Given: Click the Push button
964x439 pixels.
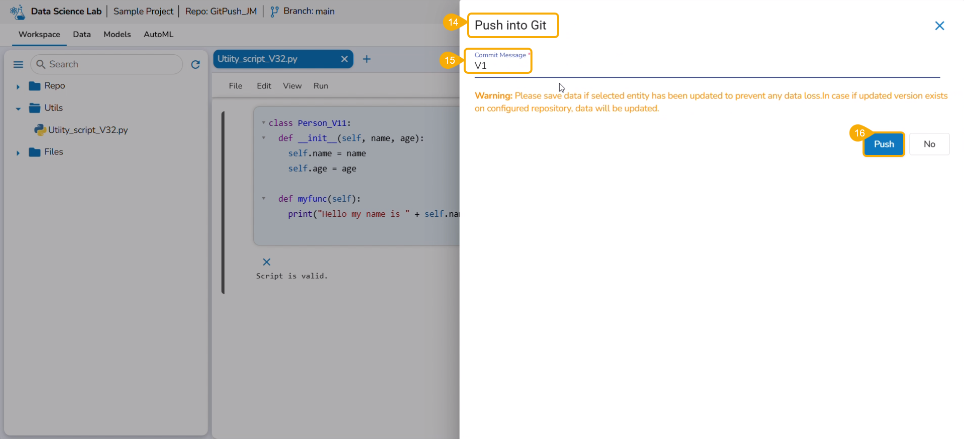Looking at the screenshot, I should click(x=884, y=144).
